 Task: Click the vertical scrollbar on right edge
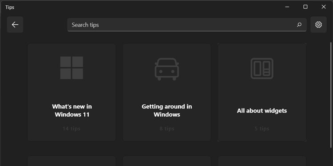tap(331, 95)
